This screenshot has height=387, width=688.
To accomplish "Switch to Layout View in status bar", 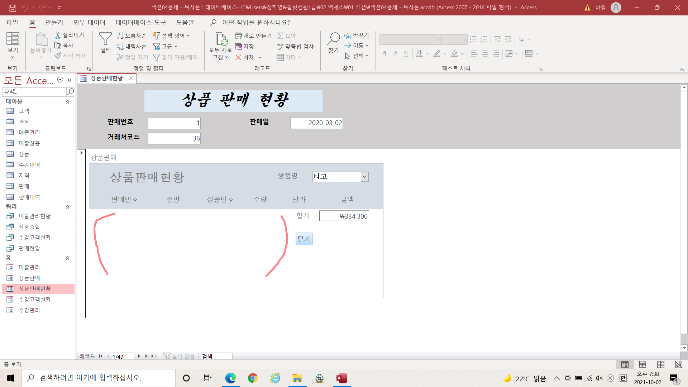I will [x=660, y=364].
